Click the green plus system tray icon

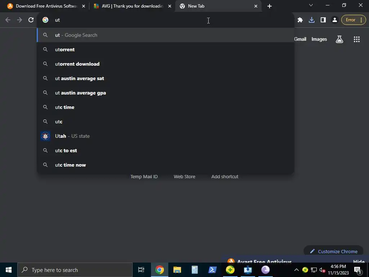pos(305,270)
